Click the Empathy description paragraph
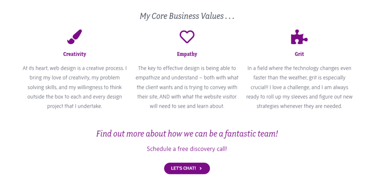 point(187,88)
